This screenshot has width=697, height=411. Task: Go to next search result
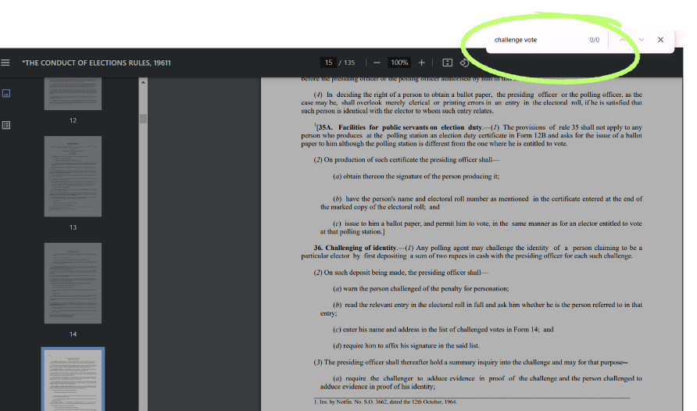pos(642,40)
